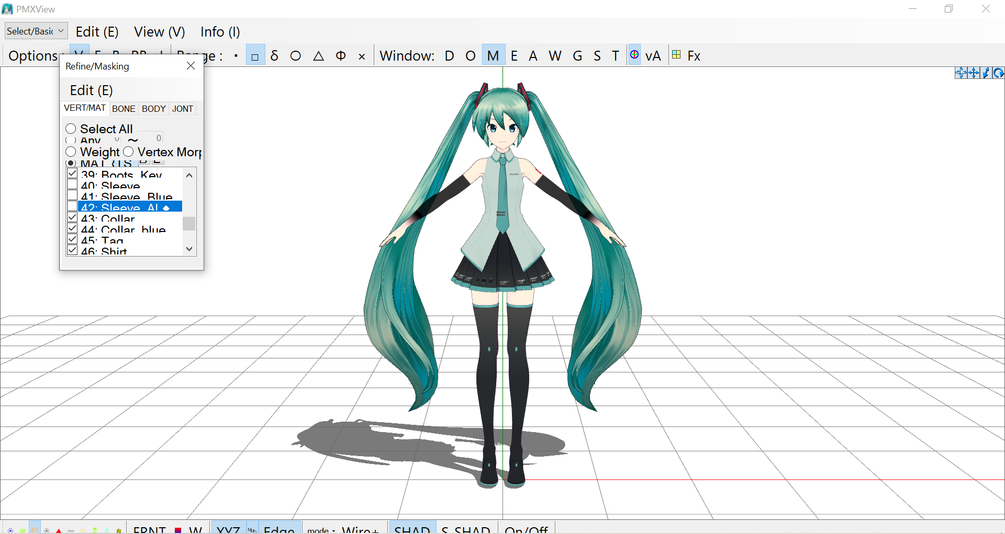Select the triangle range selection mode

[x=318, y=56]
